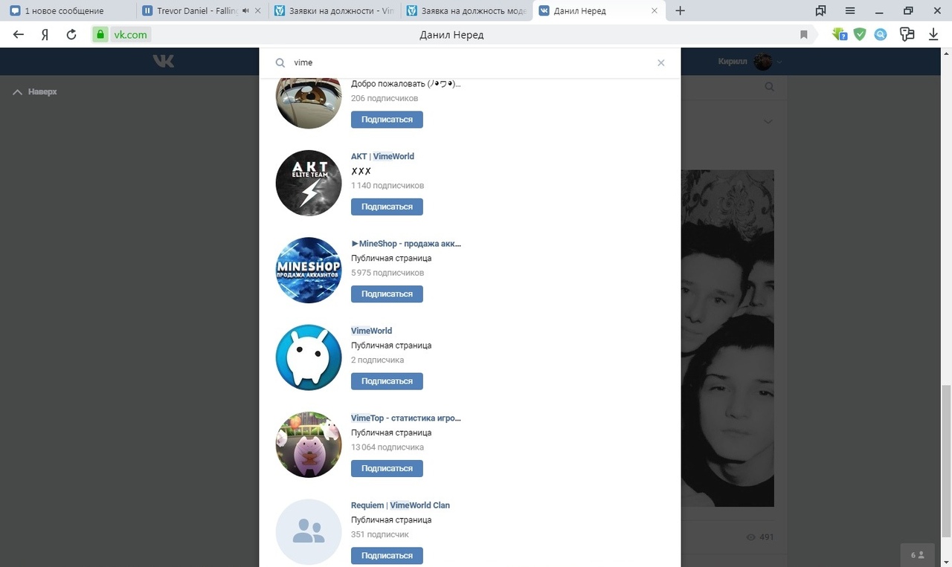The width and height of the screenshot is (952, 567).
Task: Mute the Trevor Daniel tab audio
Action: tap(245, 11)
